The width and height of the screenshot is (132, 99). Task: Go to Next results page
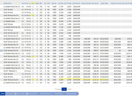pyautogui.click(x=70, y=89)
